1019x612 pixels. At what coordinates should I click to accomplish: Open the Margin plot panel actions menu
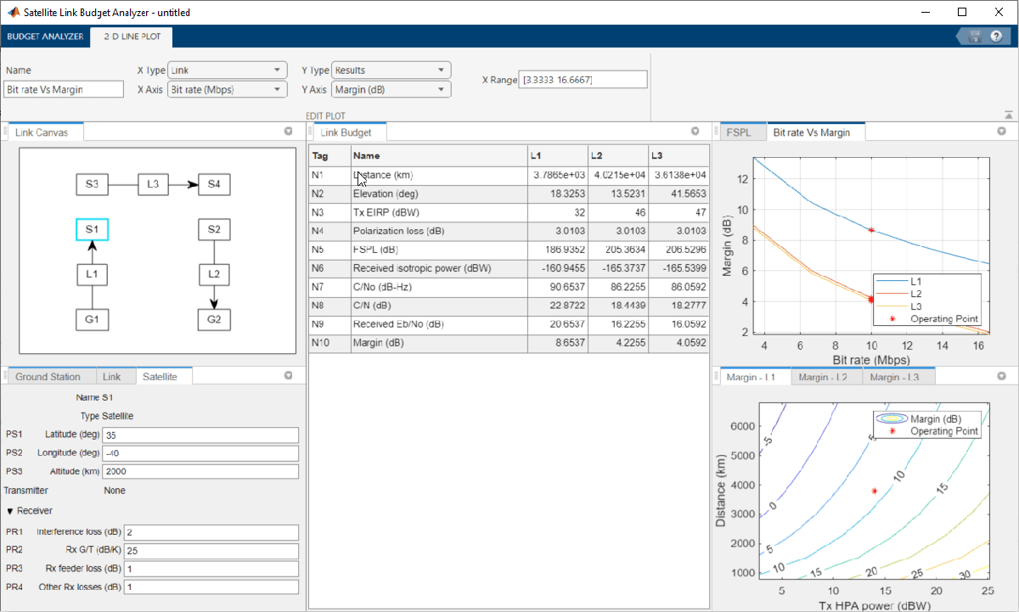coord(1001,376)
